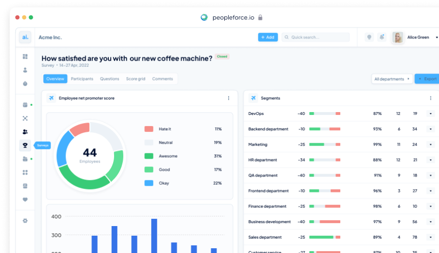The width and height of the screenshot is (439, 253).
Task: Open Alice Green user menu arrow
Action: pos(437,37)
